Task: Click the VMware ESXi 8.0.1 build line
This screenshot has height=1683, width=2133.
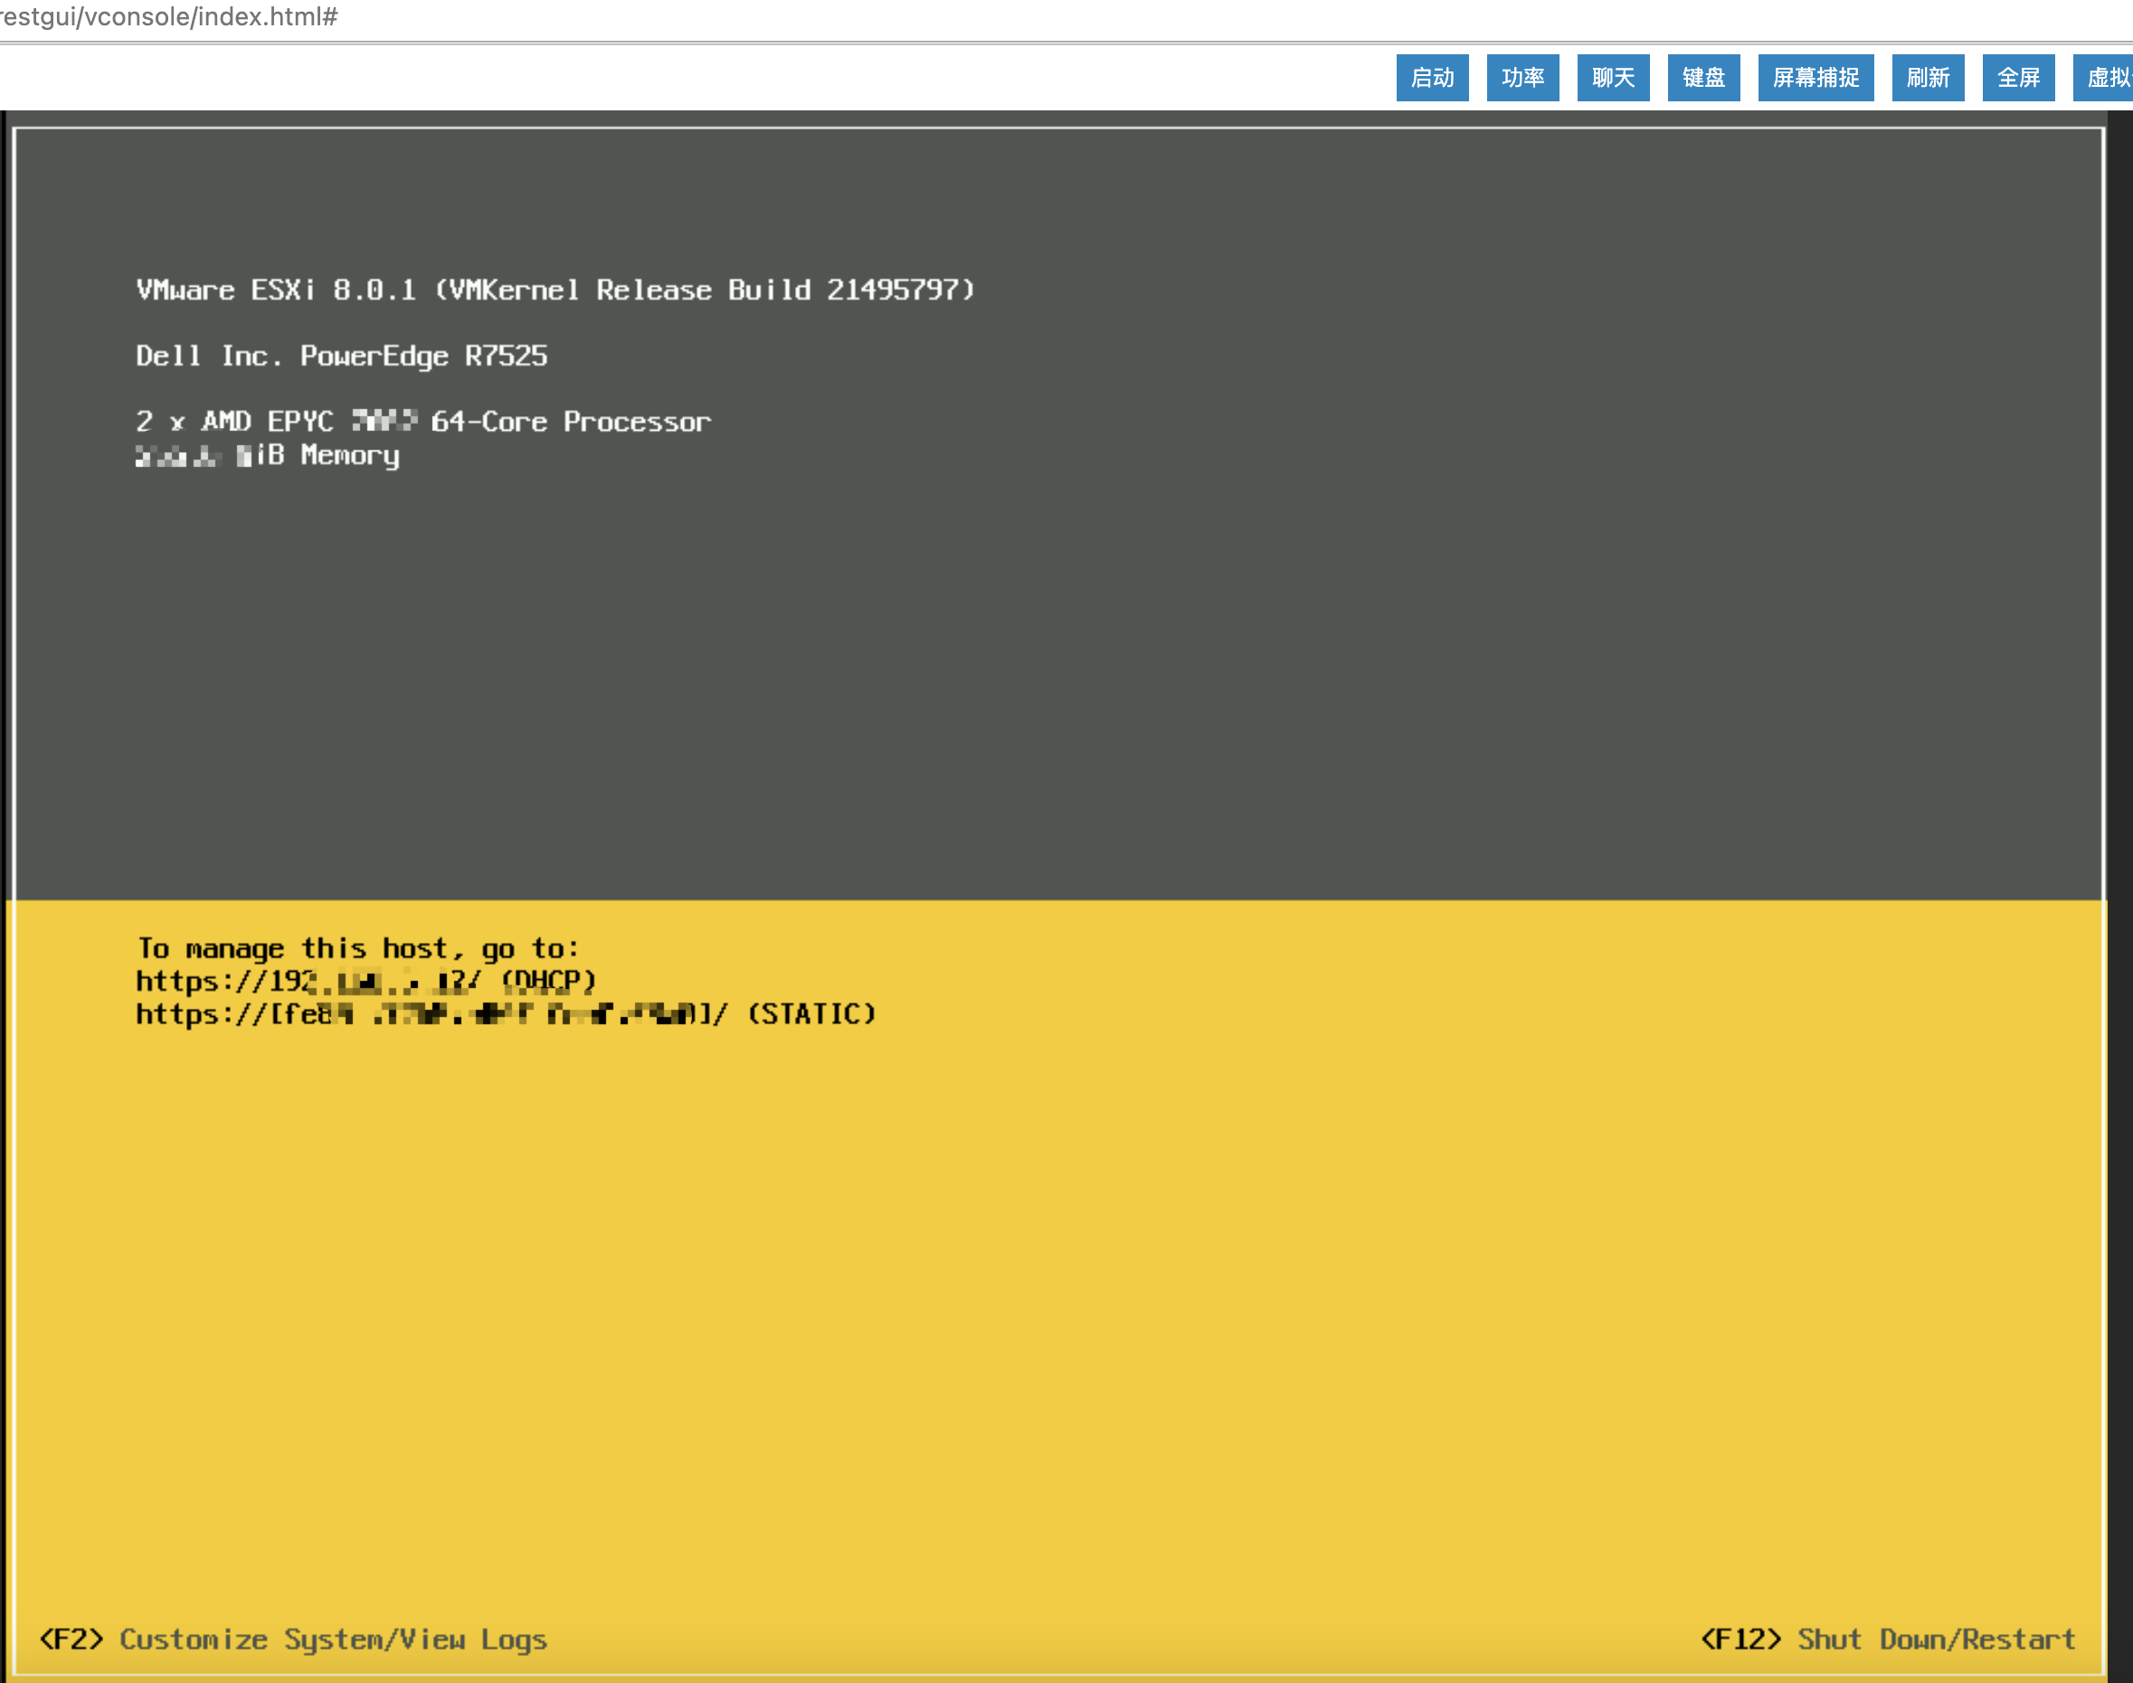Action: [x=555, y=290]
